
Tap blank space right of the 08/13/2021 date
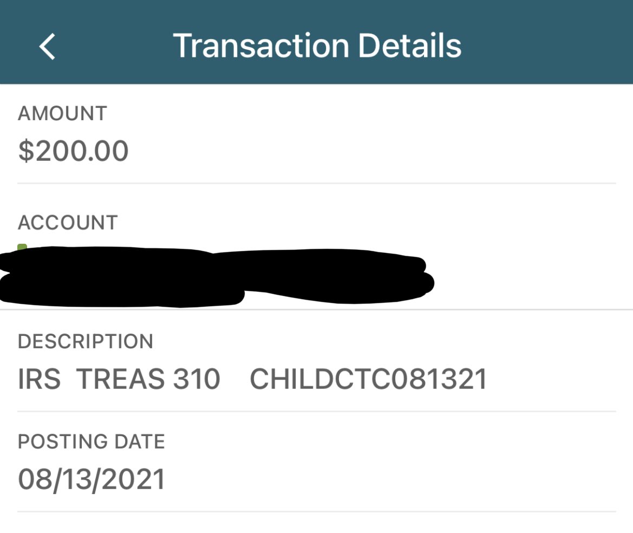(379, 479)
